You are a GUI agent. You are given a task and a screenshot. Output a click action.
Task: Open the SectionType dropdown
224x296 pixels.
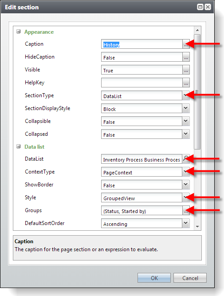point(186,95)
